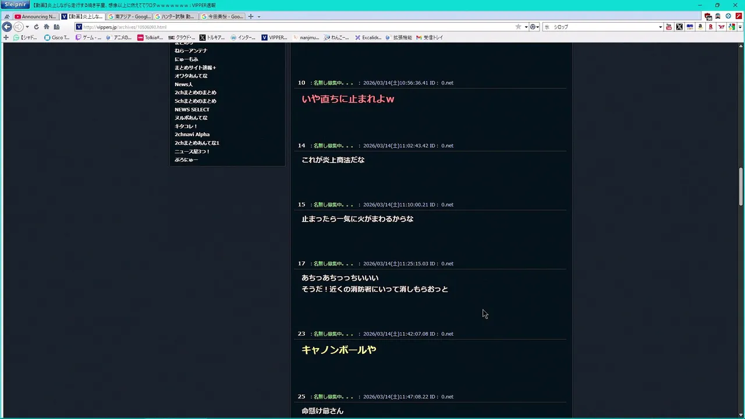Screen dimensions: 745x419
Task: Open the アニメの... bookmark
Action: [x=119, y=37]
